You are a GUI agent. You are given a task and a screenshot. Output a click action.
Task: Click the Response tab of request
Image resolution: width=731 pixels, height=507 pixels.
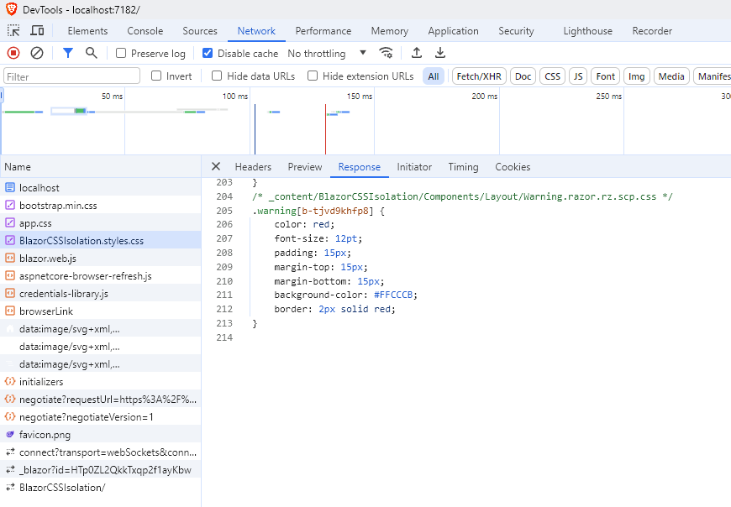click(360, 167)
